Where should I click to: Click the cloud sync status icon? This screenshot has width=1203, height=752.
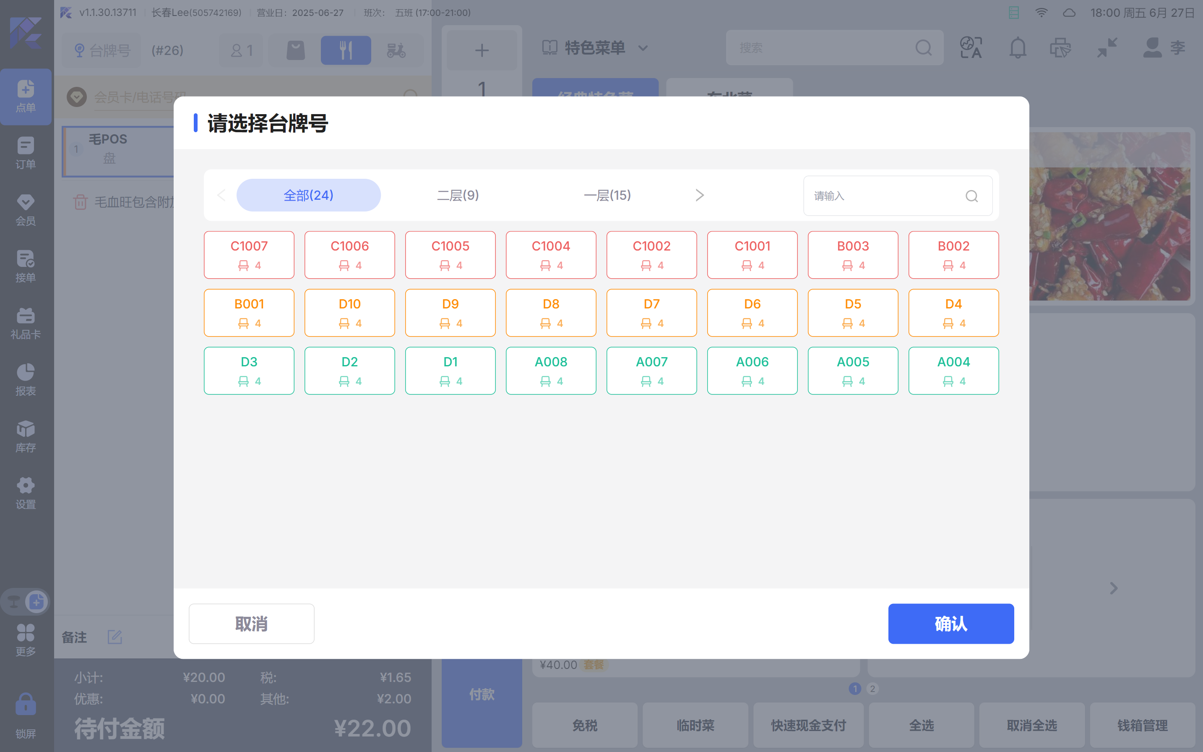tap(1069, 13)
